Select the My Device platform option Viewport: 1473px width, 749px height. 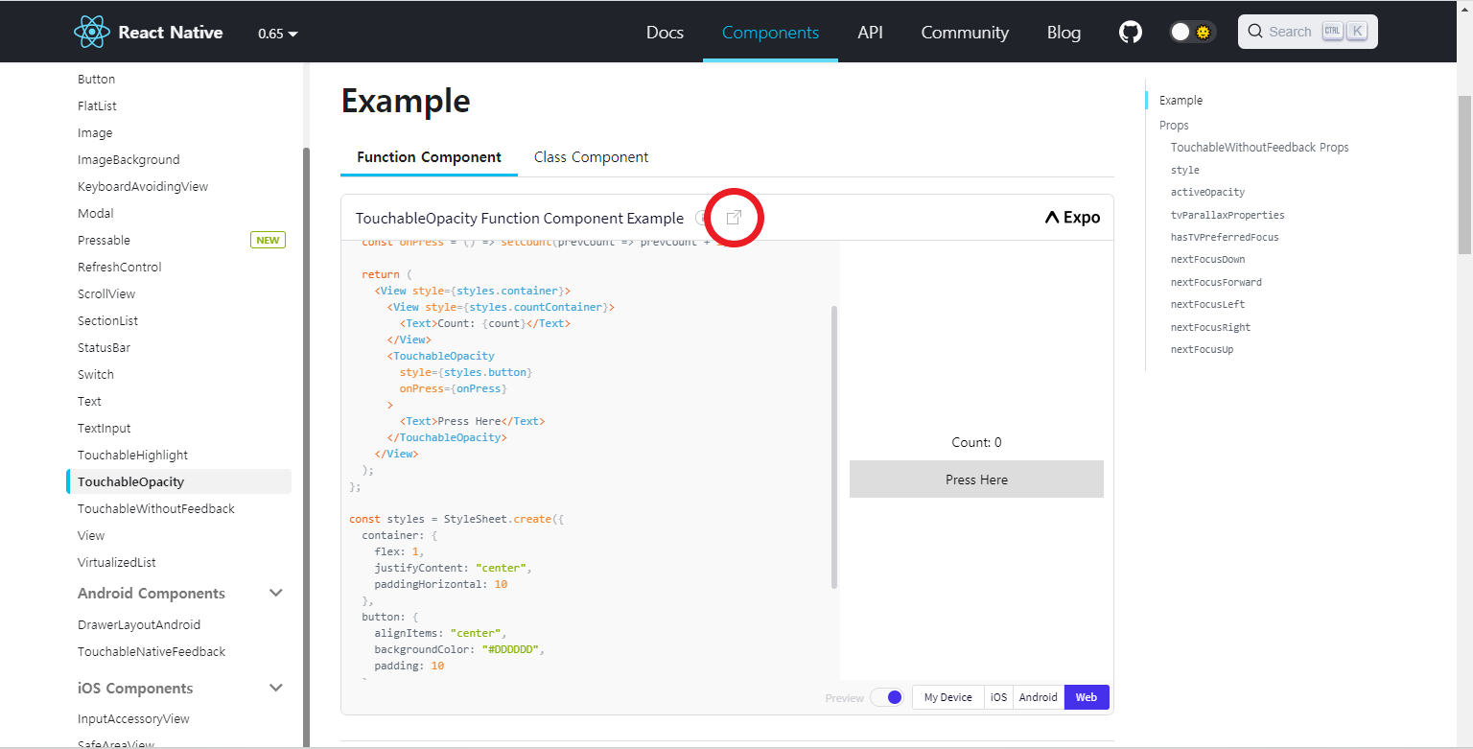(947, 697)
